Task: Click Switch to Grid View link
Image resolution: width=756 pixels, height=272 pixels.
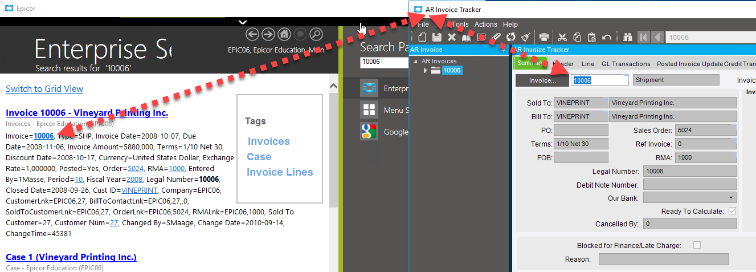Action: 44,89
